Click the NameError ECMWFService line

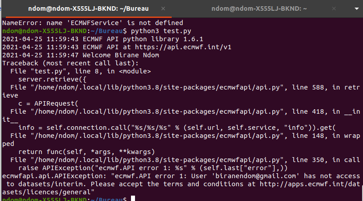pos(93,23)
